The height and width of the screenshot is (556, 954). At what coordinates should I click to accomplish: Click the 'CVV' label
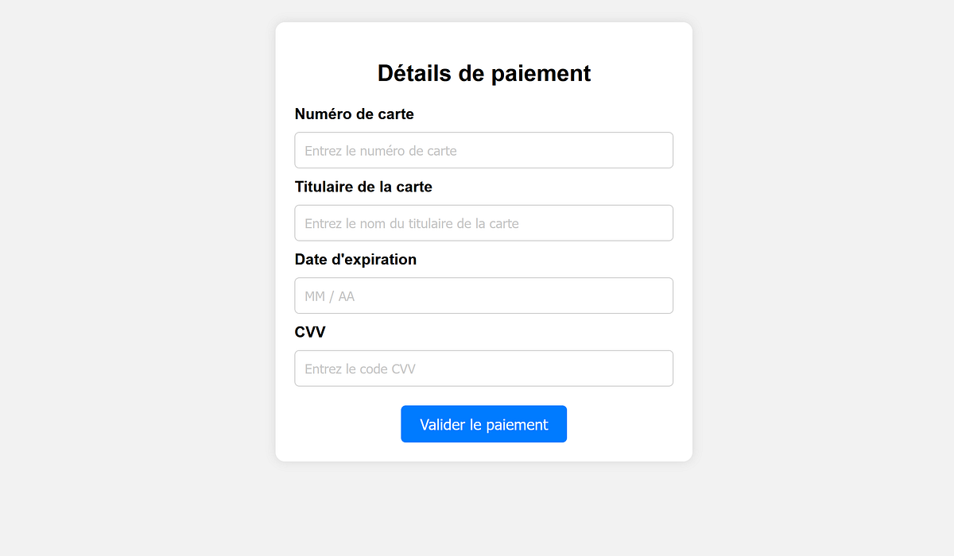[x=310, y=332]
